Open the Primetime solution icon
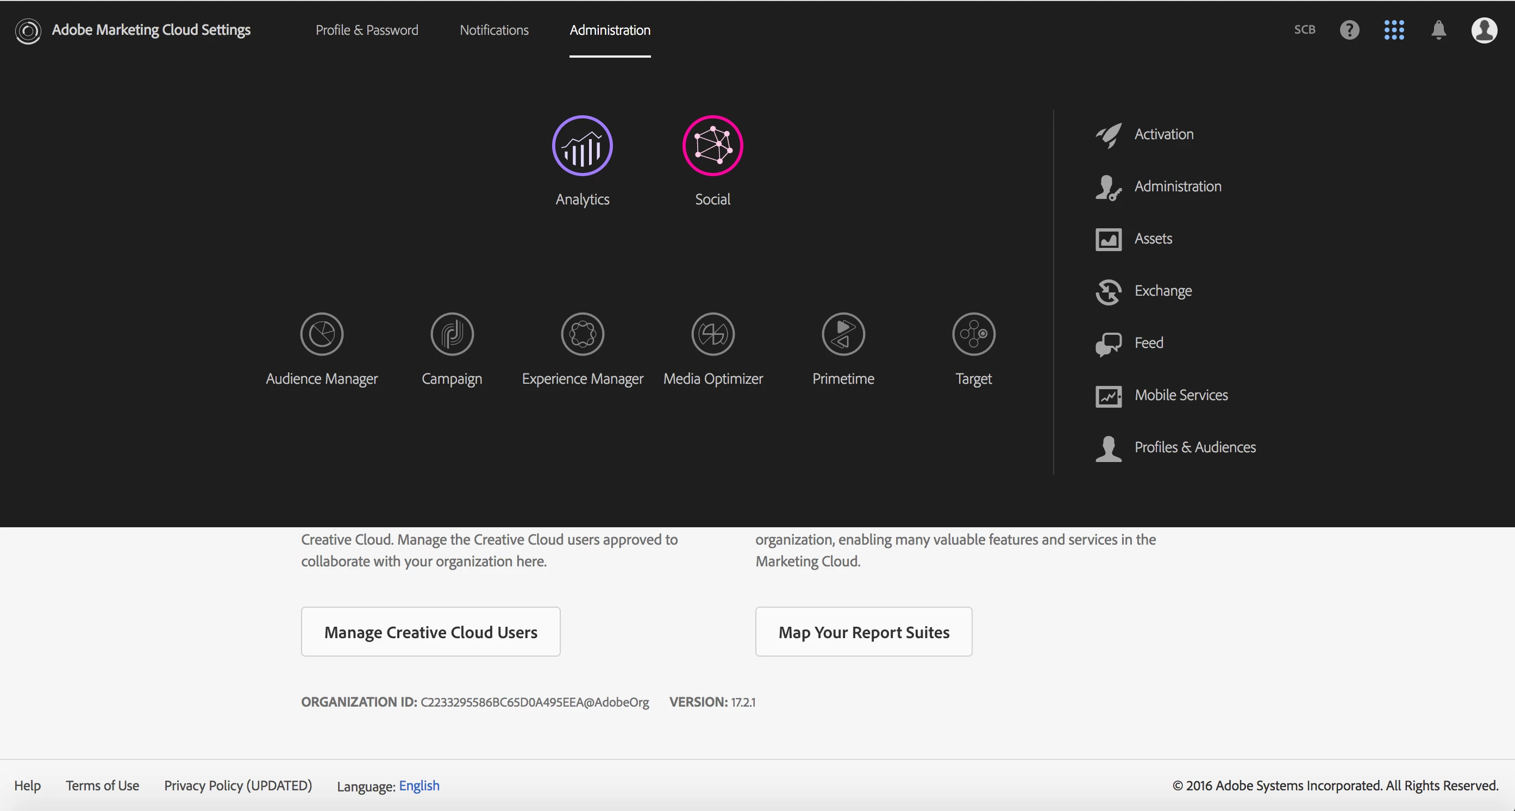The height and width of the screenshot is (811, 1515). [x=843, y=334]
